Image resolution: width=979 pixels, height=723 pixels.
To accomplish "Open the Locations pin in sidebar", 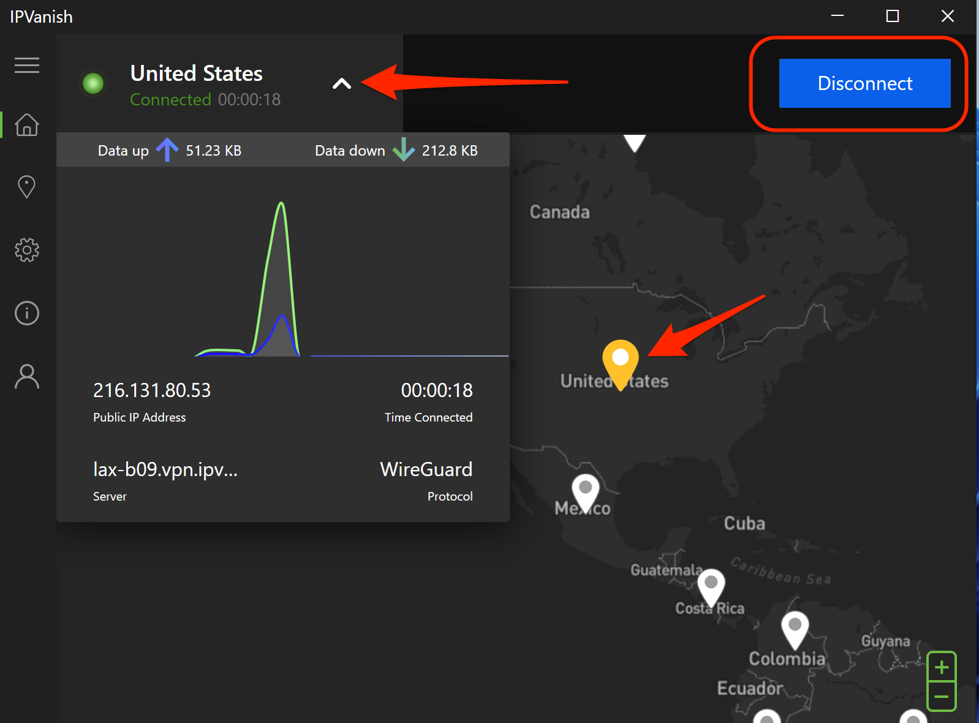I will pyautogui.click(x=27, y=187).
